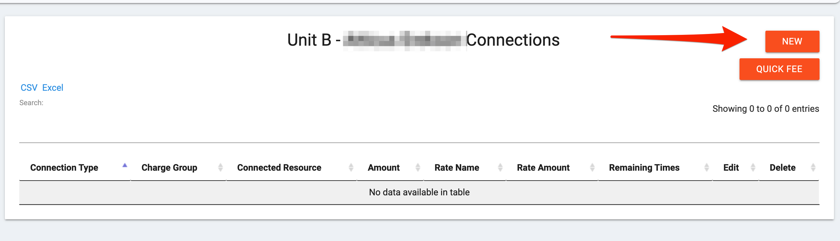The image size is (840, 241).
Task: Click the blue sort arrow beside Connection Type
Action: tap(125, 166)
